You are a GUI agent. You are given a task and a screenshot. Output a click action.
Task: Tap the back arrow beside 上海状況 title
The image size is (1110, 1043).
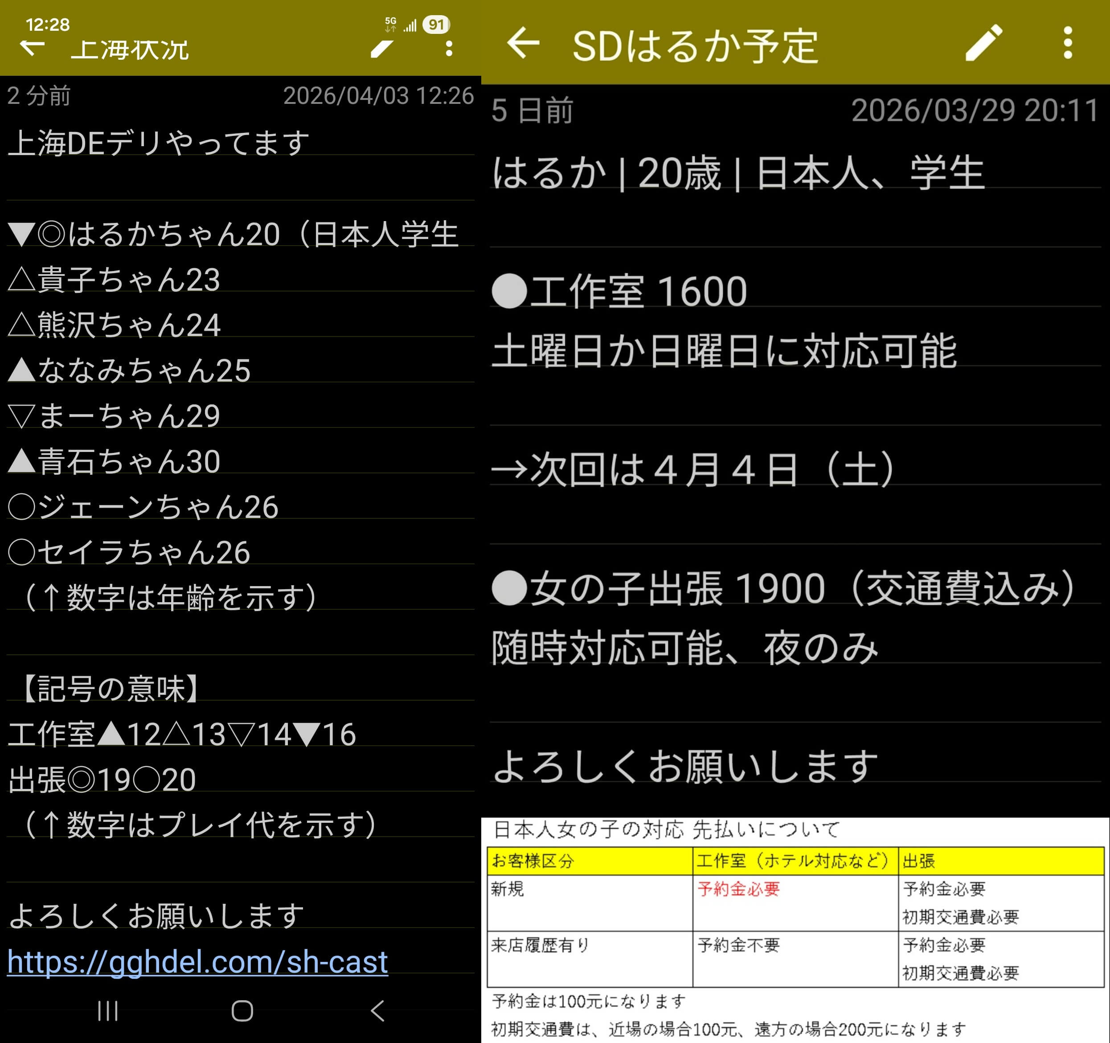32,48
